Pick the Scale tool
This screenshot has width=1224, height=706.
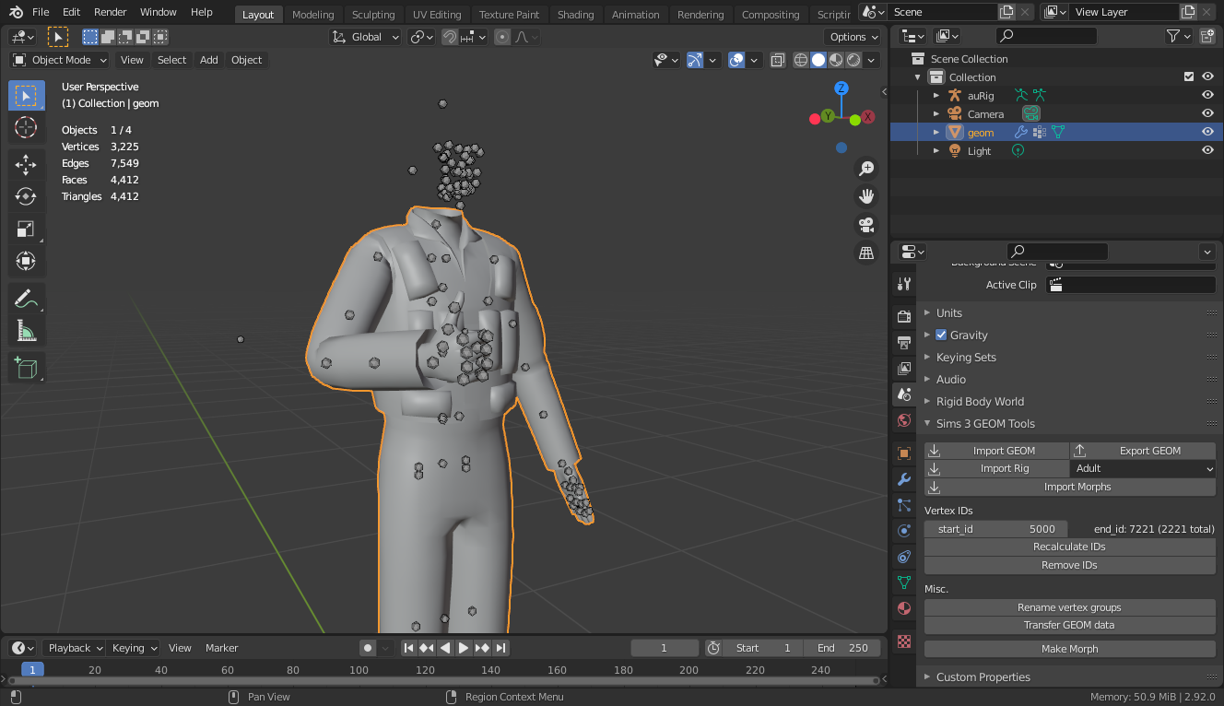pos(27,229)
